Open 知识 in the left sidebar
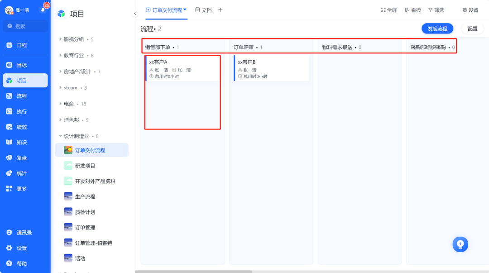The image size is (489, 273). point(25,142)
